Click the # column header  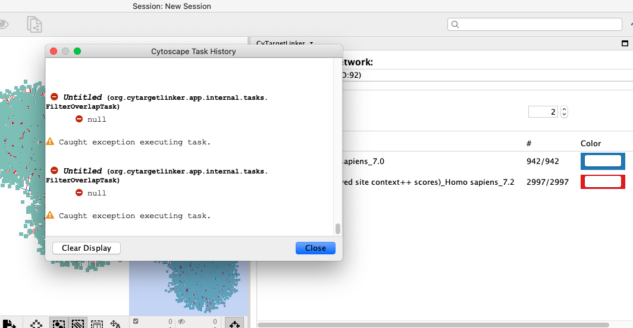[529, 143]
